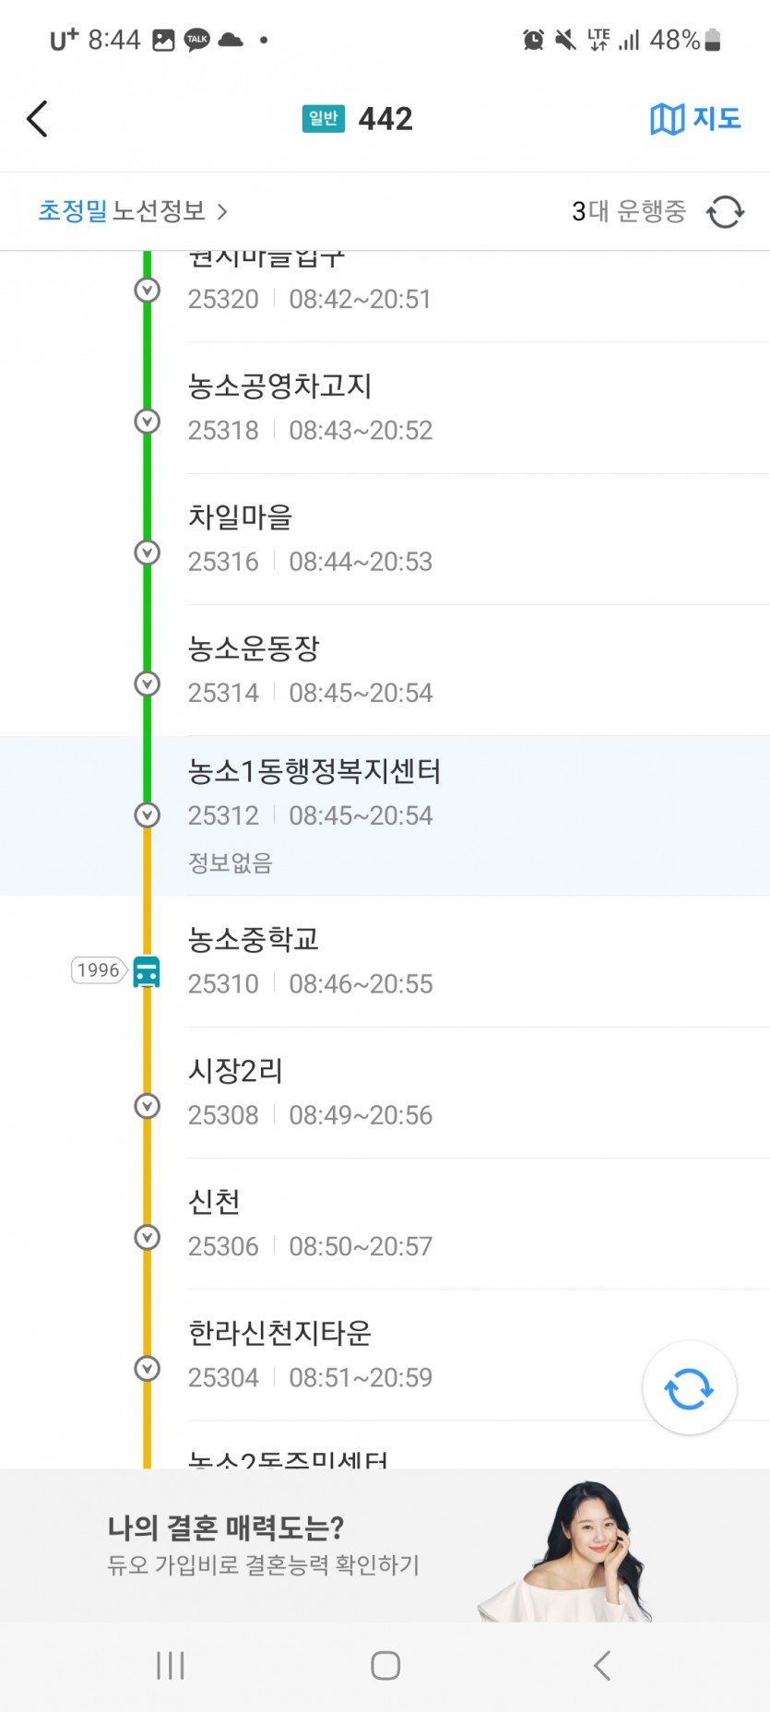
Task: Select the 농소중학교 stop
Action: (369, 961)
